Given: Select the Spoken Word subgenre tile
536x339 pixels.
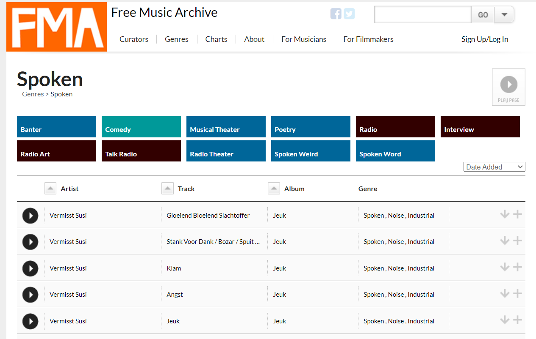Looking at the screenshot, I should click(395, 151).
